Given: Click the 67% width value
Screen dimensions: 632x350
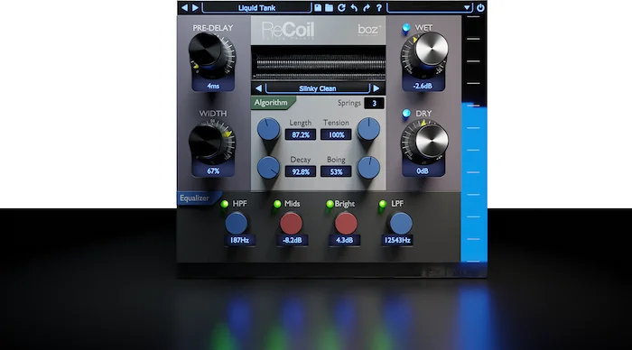Looking at the screenshot, I should pyautogui.click(x=213, y=171).
